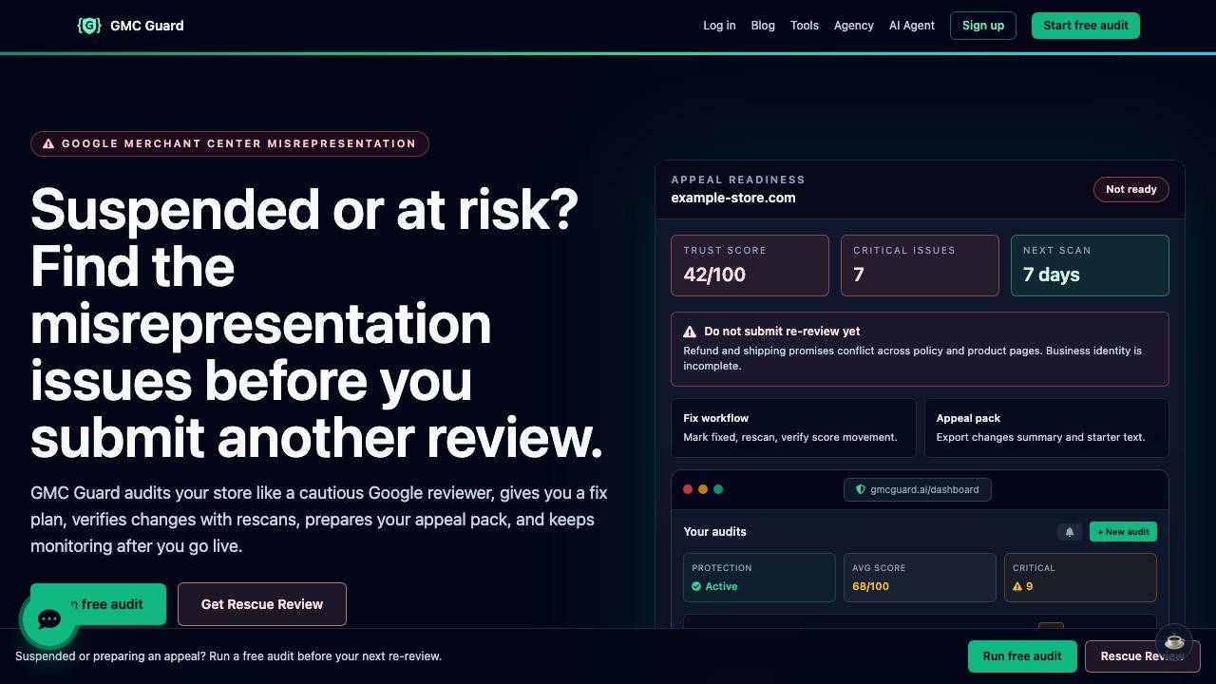The height and width of the screenshot is (684, 1216).
Task: Go to the Blog nav item
Action: pos(763,26)
